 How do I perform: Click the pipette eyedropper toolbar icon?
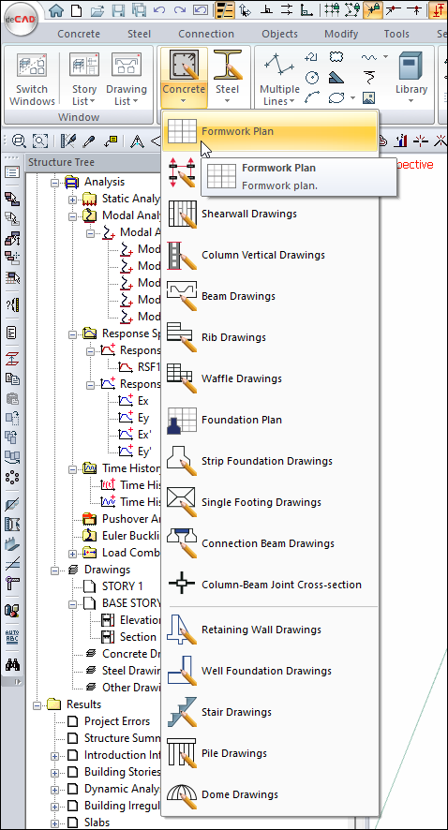pos(90,141)
